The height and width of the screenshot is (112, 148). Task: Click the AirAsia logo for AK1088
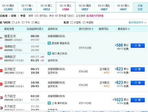(x=1, y=84)
